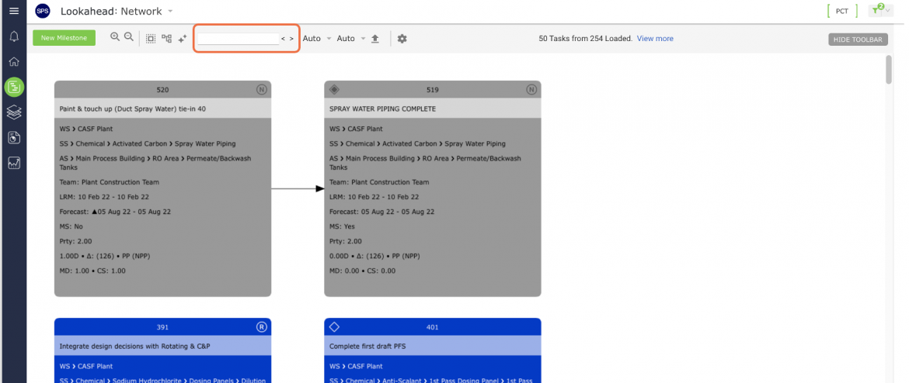Click '50 Tasks from 254 Loaded.' text
909x383 pixels.
[586, 39]
